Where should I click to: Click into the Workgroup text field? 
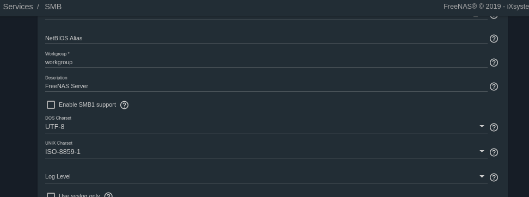pos(266,62)
